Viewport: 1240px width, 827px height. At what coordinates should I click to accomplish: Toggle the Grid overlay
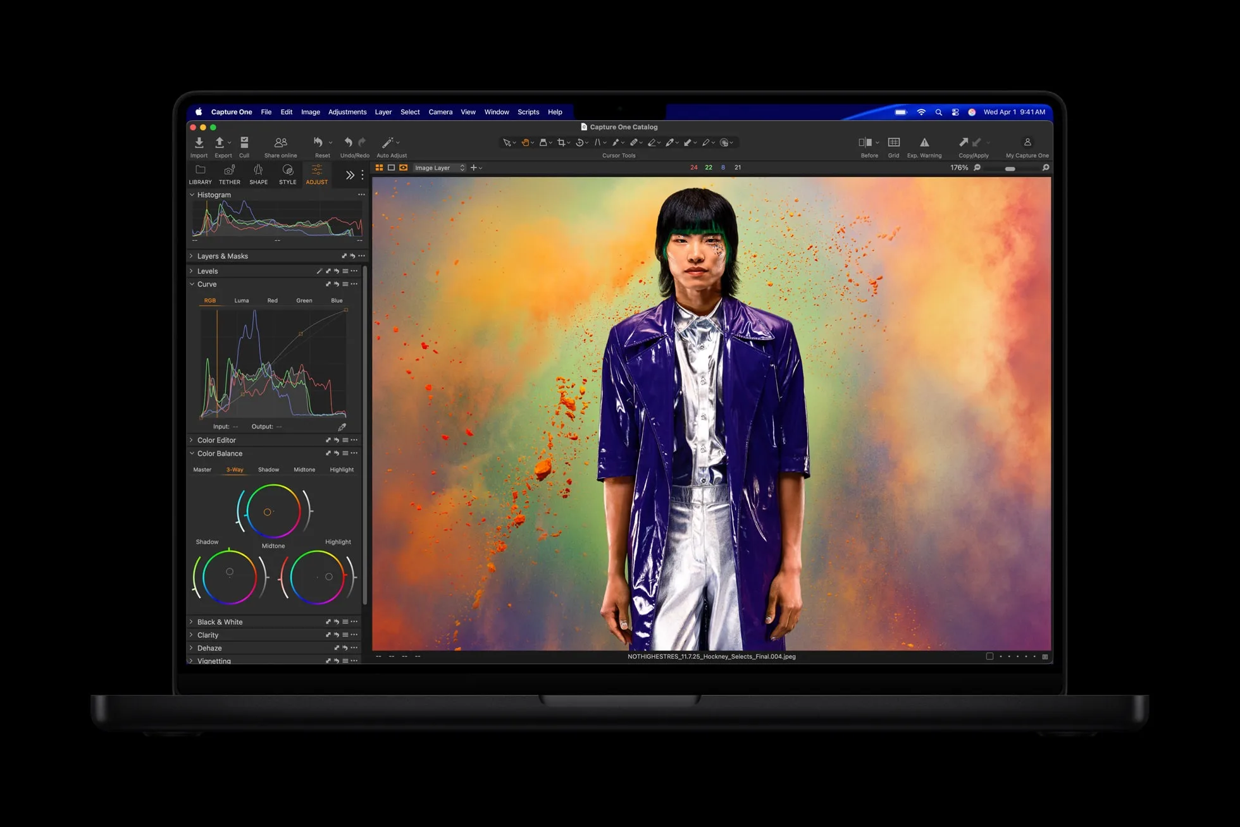coord(894,143)
